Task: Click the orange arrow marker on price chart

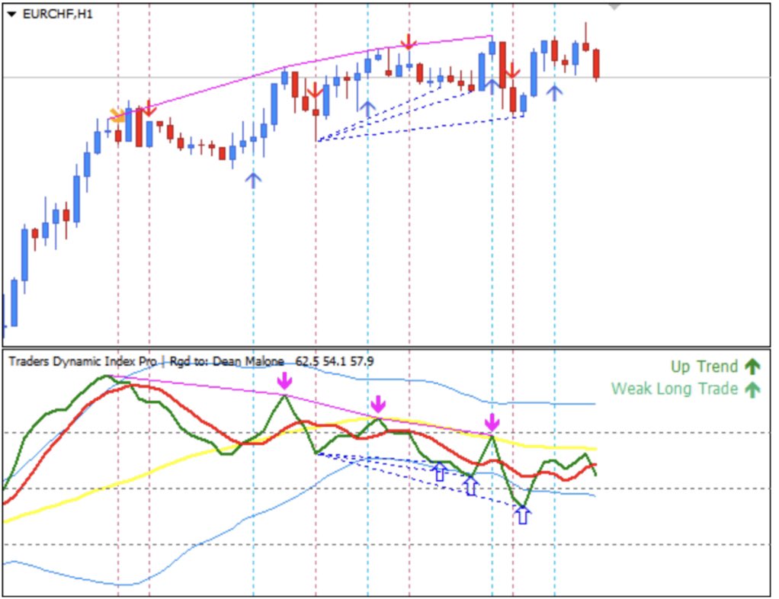Action: click(117, 115)
